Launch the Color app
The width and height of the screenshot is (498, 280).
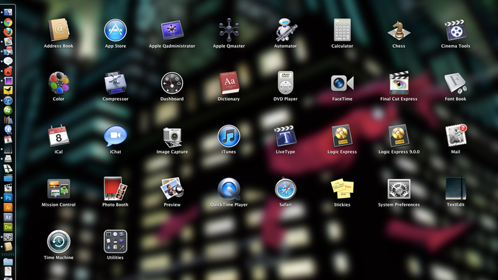point(59,83)
